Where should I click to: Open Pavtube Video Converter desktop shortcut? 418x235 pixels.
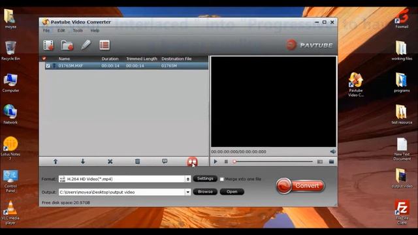click(356, 84)
